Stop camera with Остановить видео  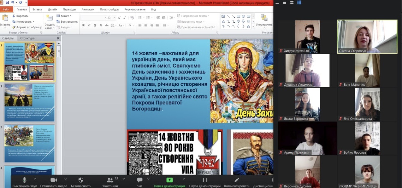click(53, 182)
